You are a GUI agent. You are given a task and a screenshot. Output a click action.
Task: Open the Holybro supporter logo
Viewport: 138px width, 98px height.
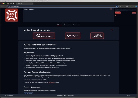coord(73,36)
